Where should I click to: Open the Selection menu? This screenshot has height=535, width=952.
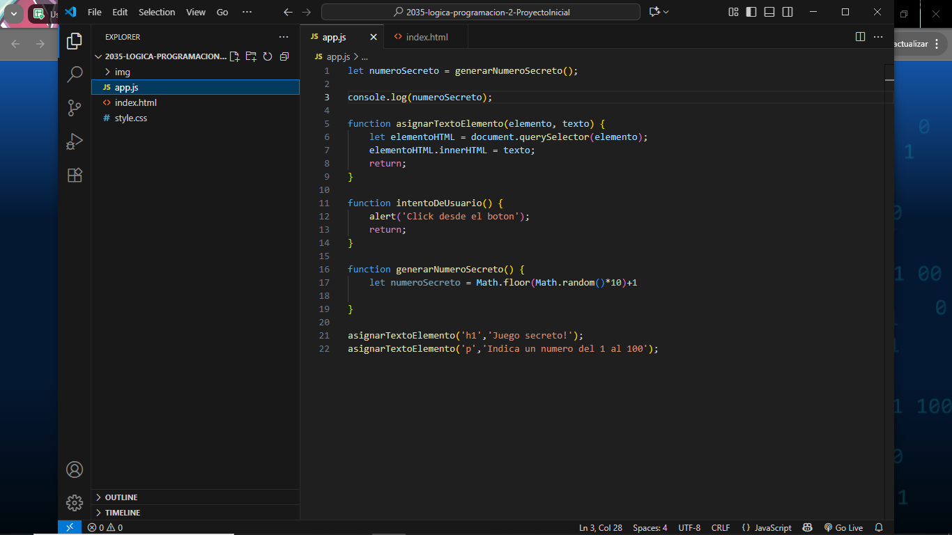157,12
